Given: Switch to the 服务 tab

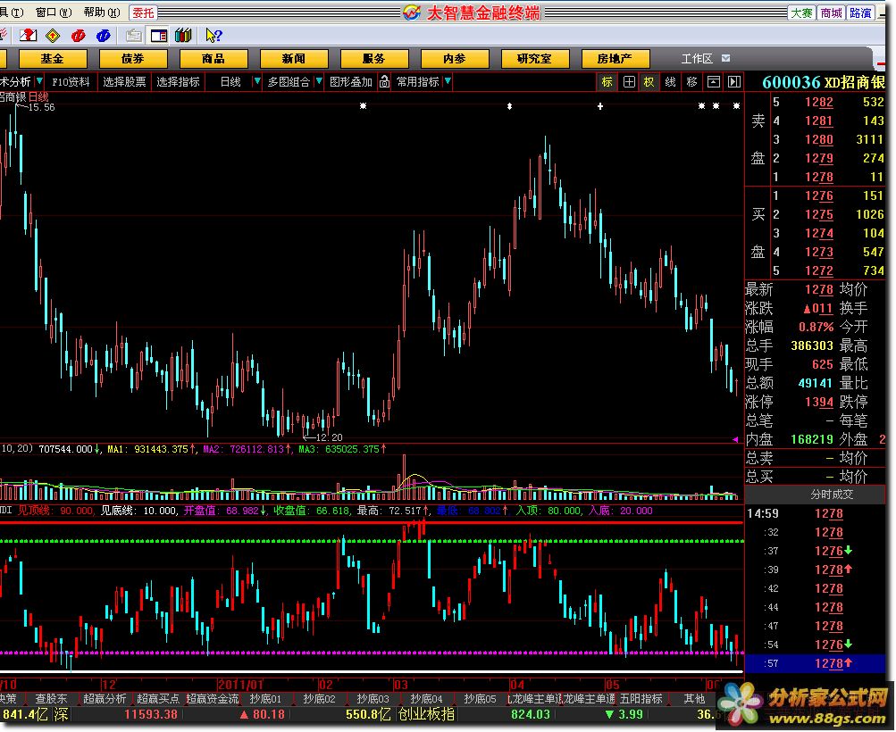Looking at the screenshot, I should point(374,58).
